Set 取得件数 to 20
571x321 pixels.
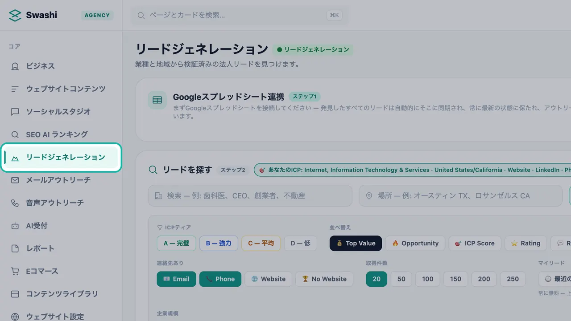point(377,279)
